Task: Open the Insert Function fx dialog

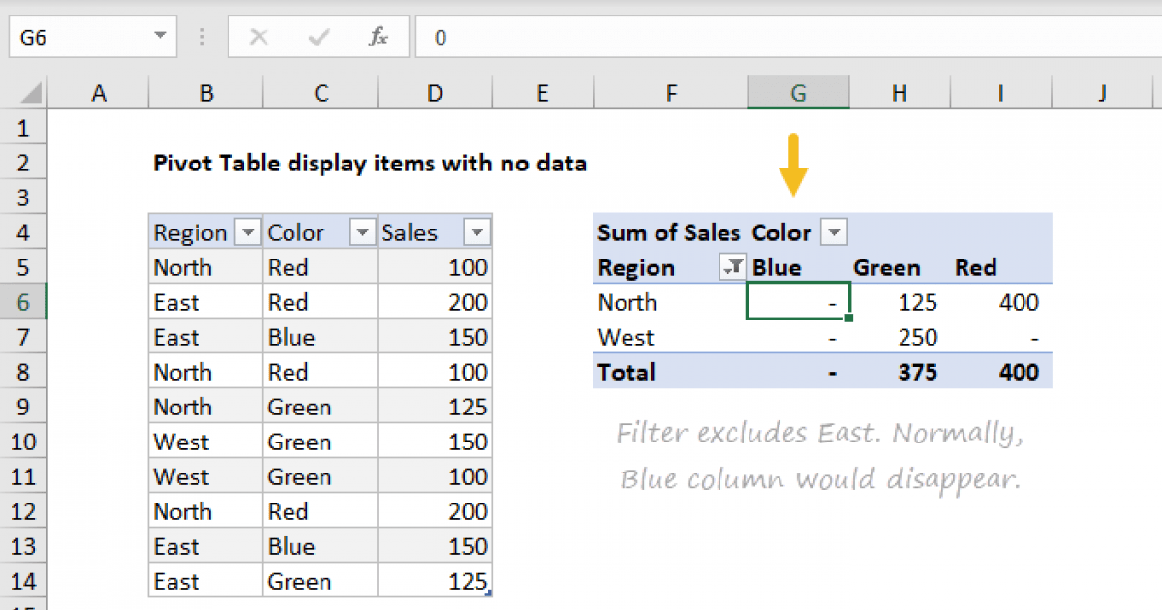Action: pos(378,38)
